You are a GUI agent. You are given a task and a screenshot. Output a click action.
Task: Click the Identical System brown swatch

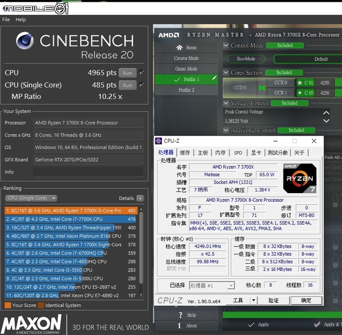41,305
